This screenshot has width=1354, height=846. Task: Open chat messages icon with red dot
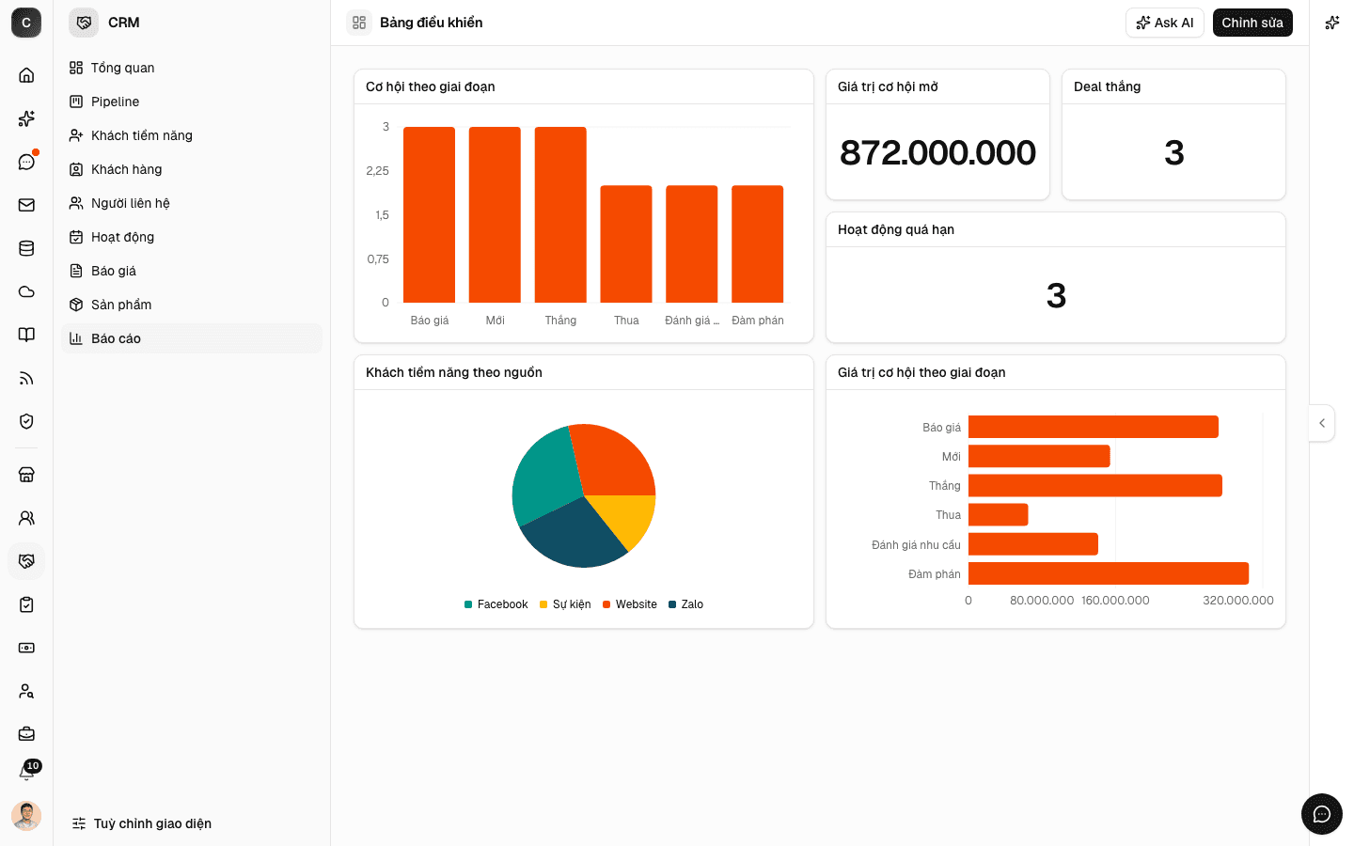26,162
